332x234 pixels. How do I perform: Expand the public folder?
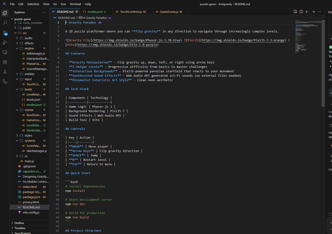point(29,28)
